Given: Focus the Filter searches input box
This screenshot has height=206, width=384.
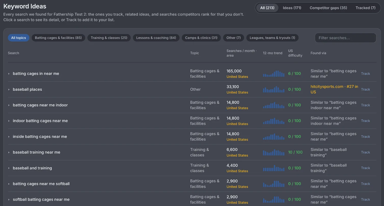Looking at the screenshot, I should point(345,38).
